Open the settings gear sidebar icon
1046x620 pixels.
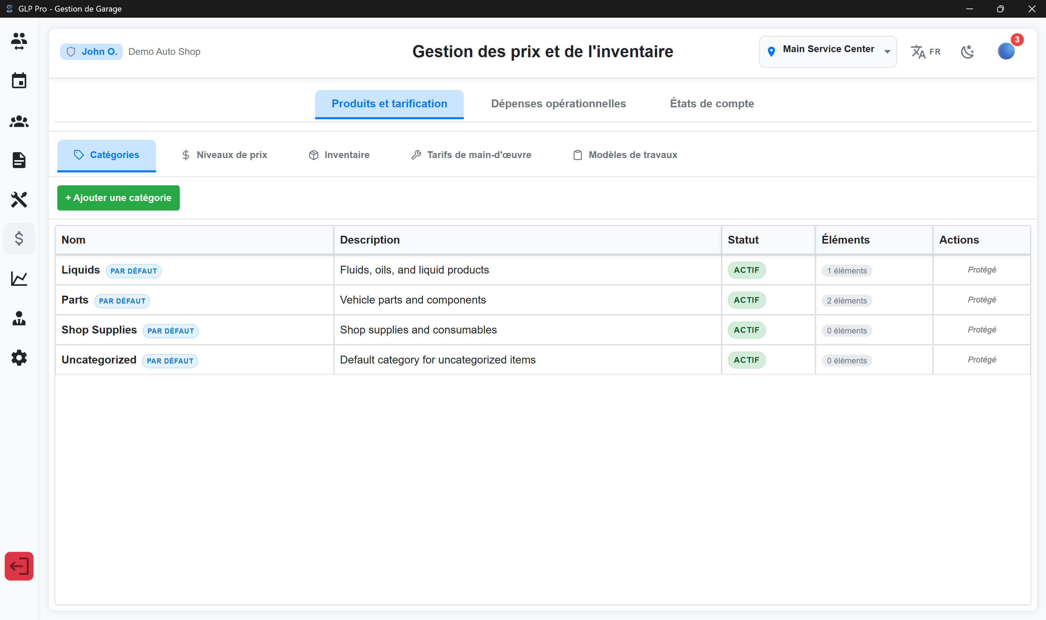19,358
